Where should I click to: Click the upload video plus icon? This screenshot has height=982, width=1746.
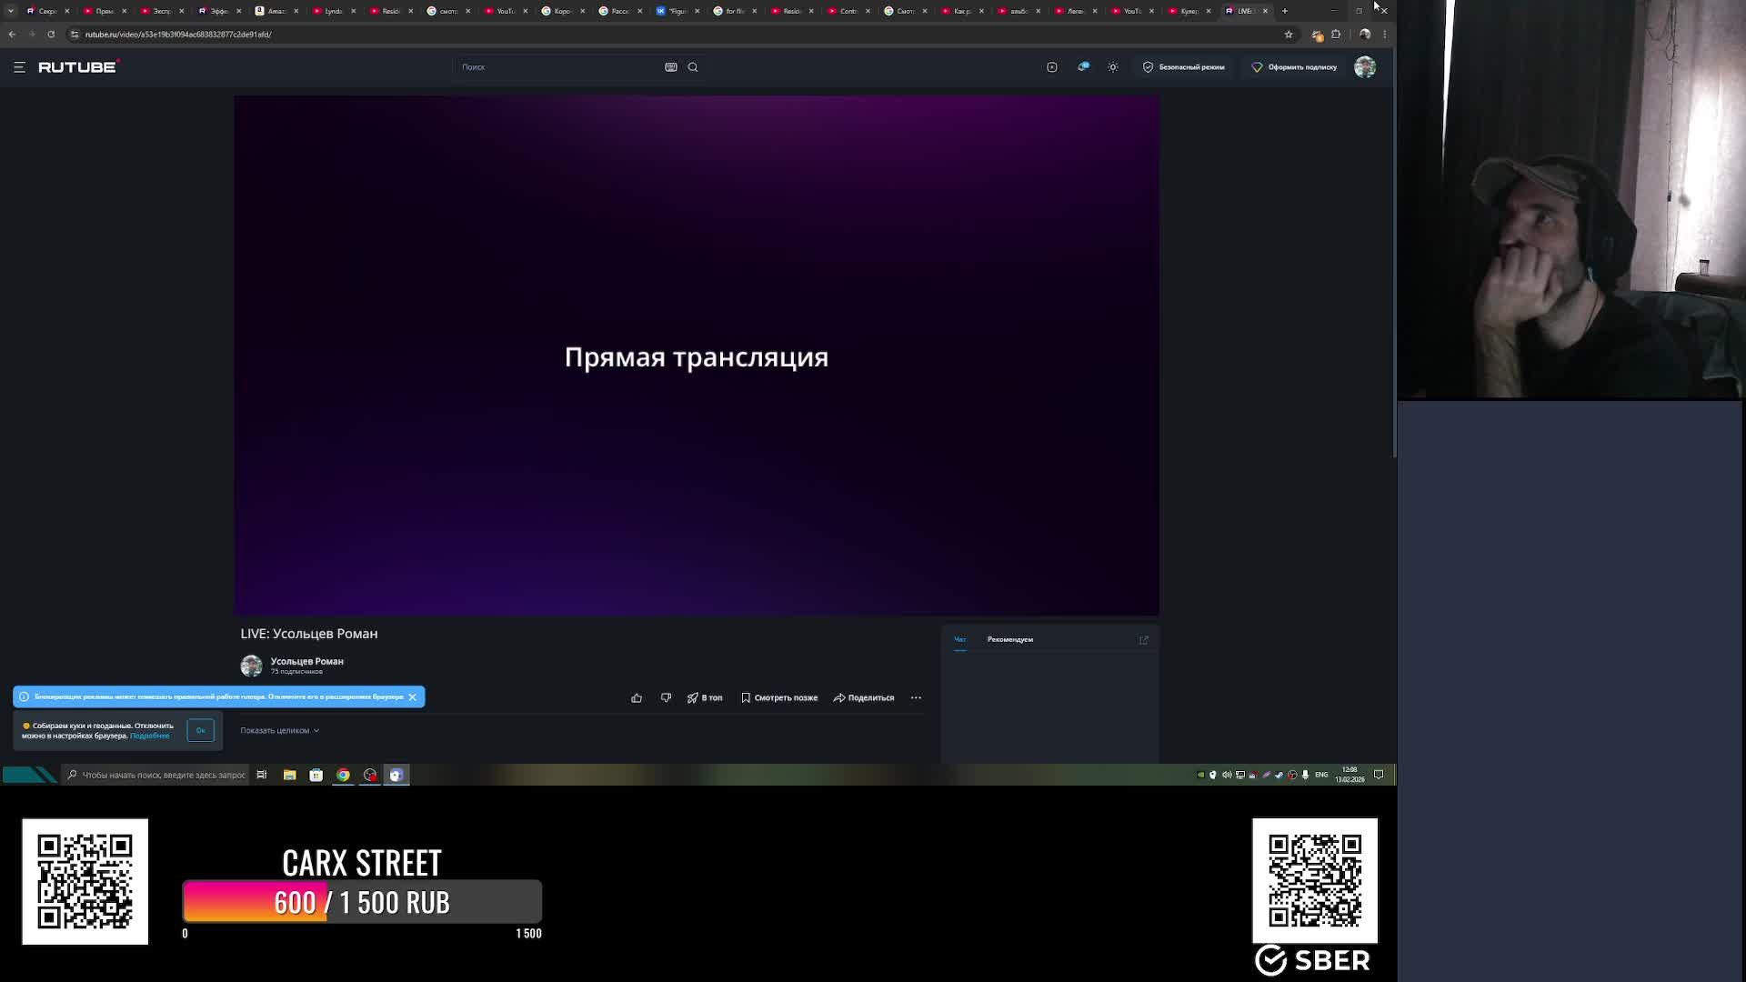pyautogui.click(x=1051, y=66)
